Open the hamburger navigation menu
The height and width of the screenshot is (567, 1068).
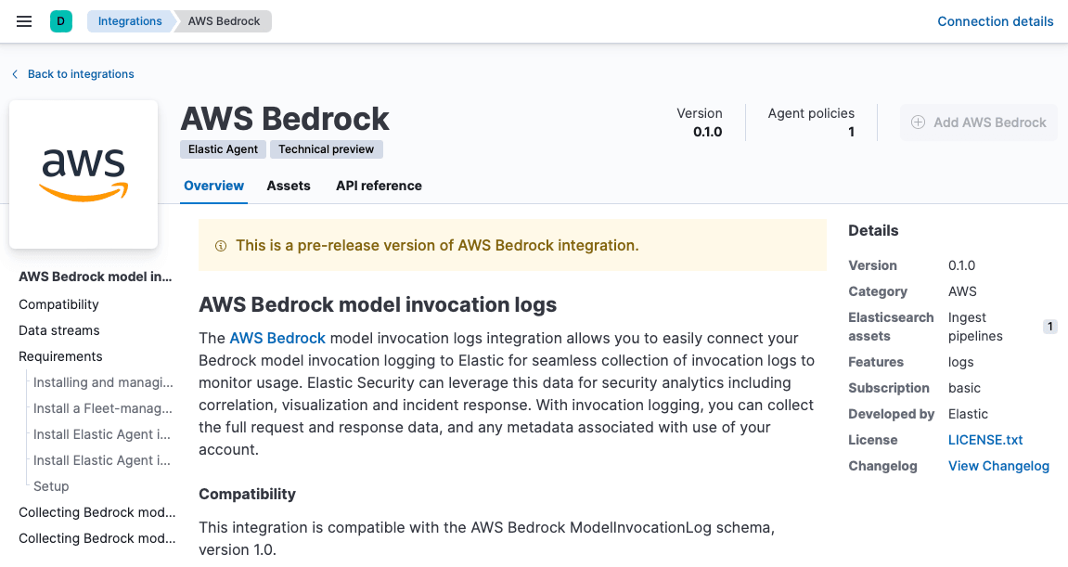(24, 21)
